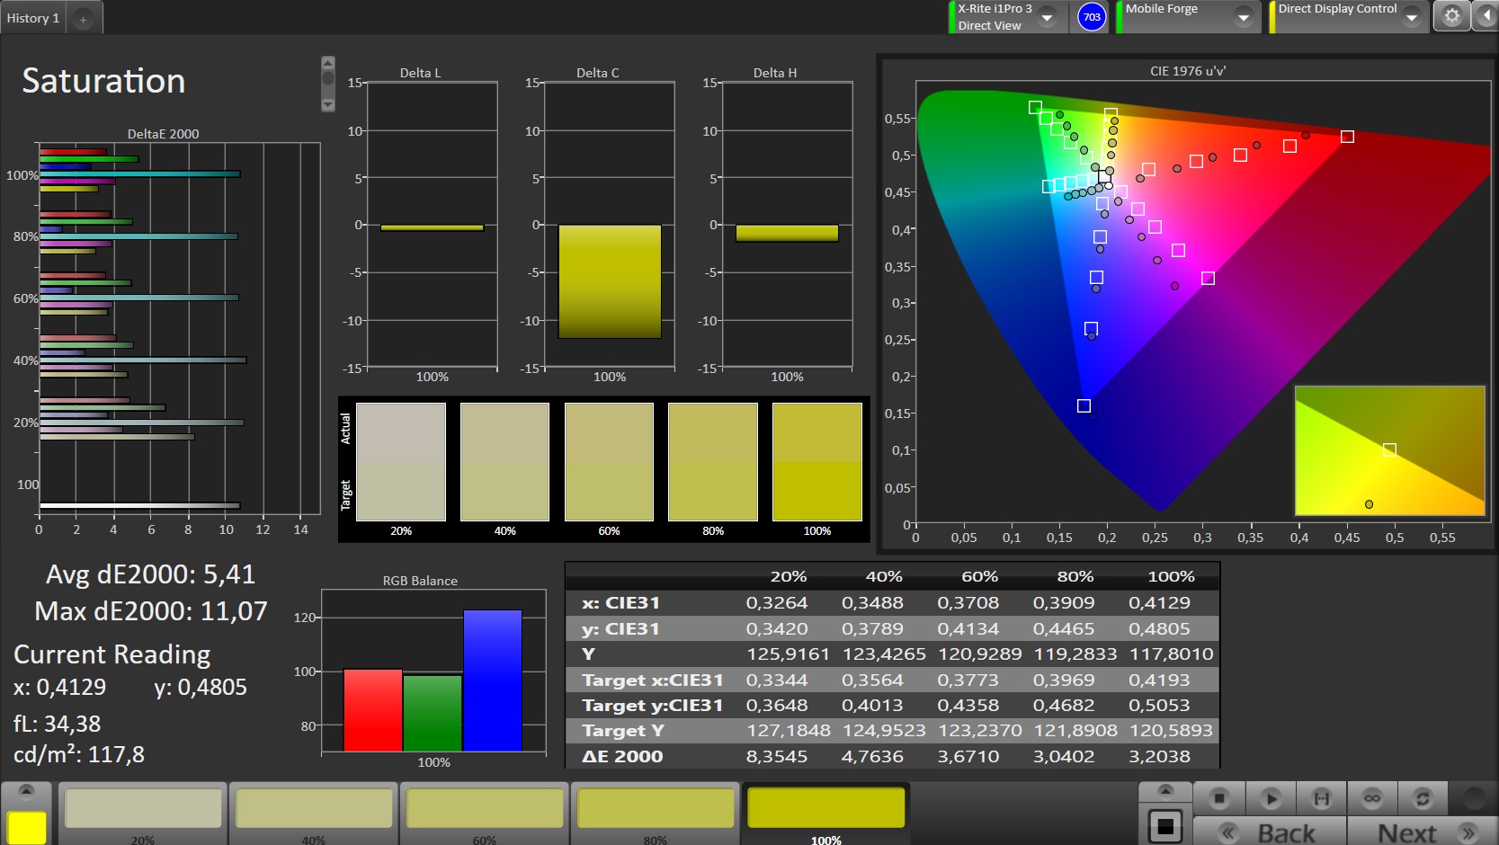Go Back to previous page
This screenshot has height=845, width=1499.
[x=1270, y=832]
